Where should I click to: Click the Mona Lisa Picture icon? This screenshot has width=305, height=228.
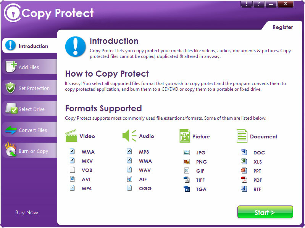185,136
